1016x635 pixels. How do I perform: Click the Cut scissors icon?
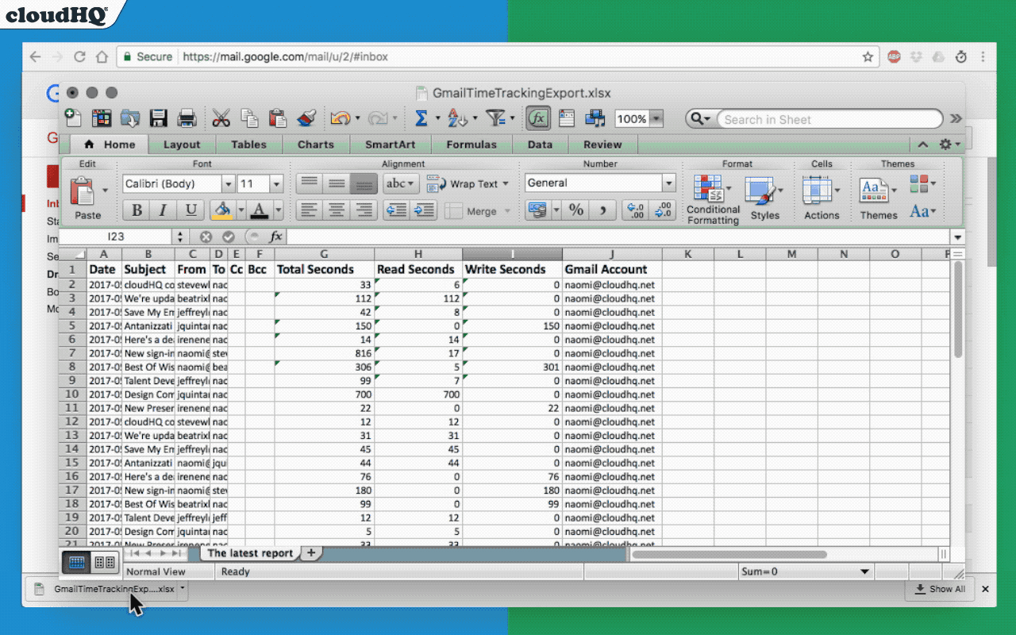pyautogui.click(x=221, y=119)
